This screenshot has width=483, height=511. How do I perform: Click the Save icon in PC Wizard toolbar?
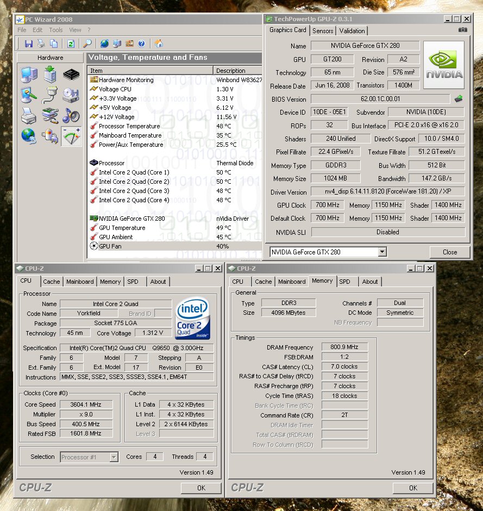(x=29, y=43)
